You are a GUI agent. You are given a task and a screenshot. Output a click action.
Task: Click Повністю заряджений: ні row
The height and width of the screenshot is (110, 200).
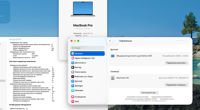coord(33,46)
